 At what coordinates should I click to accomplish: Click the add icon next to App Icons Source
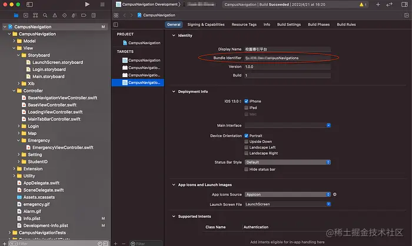pos(335,194)
